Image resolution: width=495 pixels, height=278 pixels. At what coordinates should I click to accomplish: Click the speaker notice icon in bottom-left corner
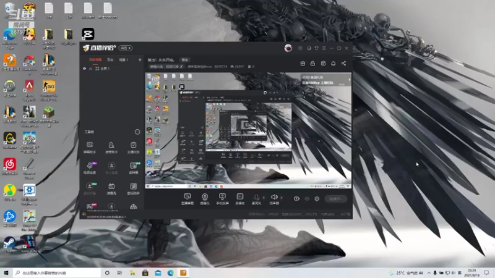click(84, 214)
